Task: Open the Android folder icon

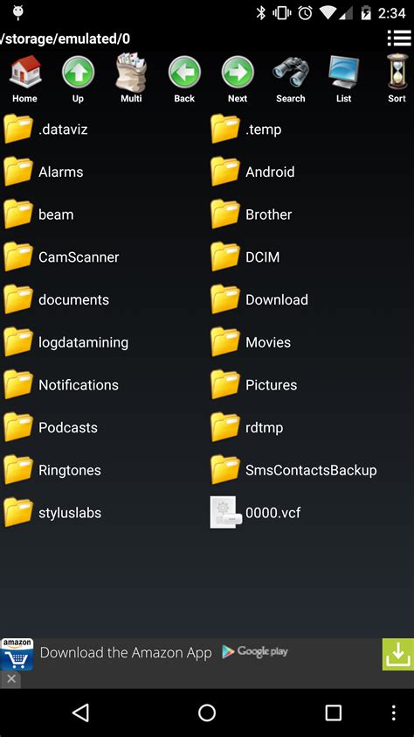Action: pyautogui.click(x=225, y=172)
